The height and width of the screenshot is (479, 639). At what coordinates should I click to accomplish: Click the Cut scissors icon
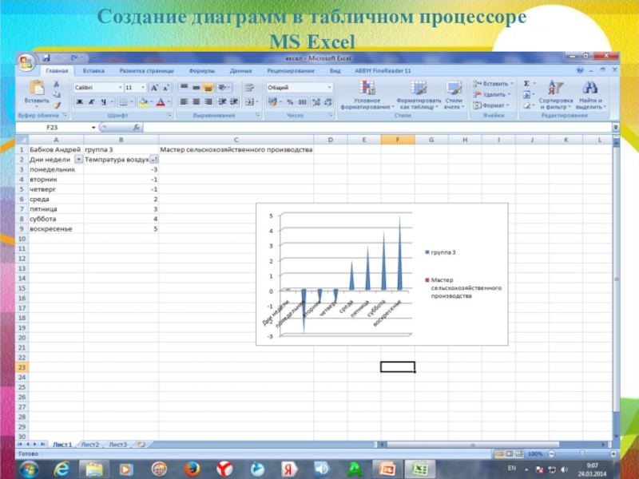coord(57,84)
